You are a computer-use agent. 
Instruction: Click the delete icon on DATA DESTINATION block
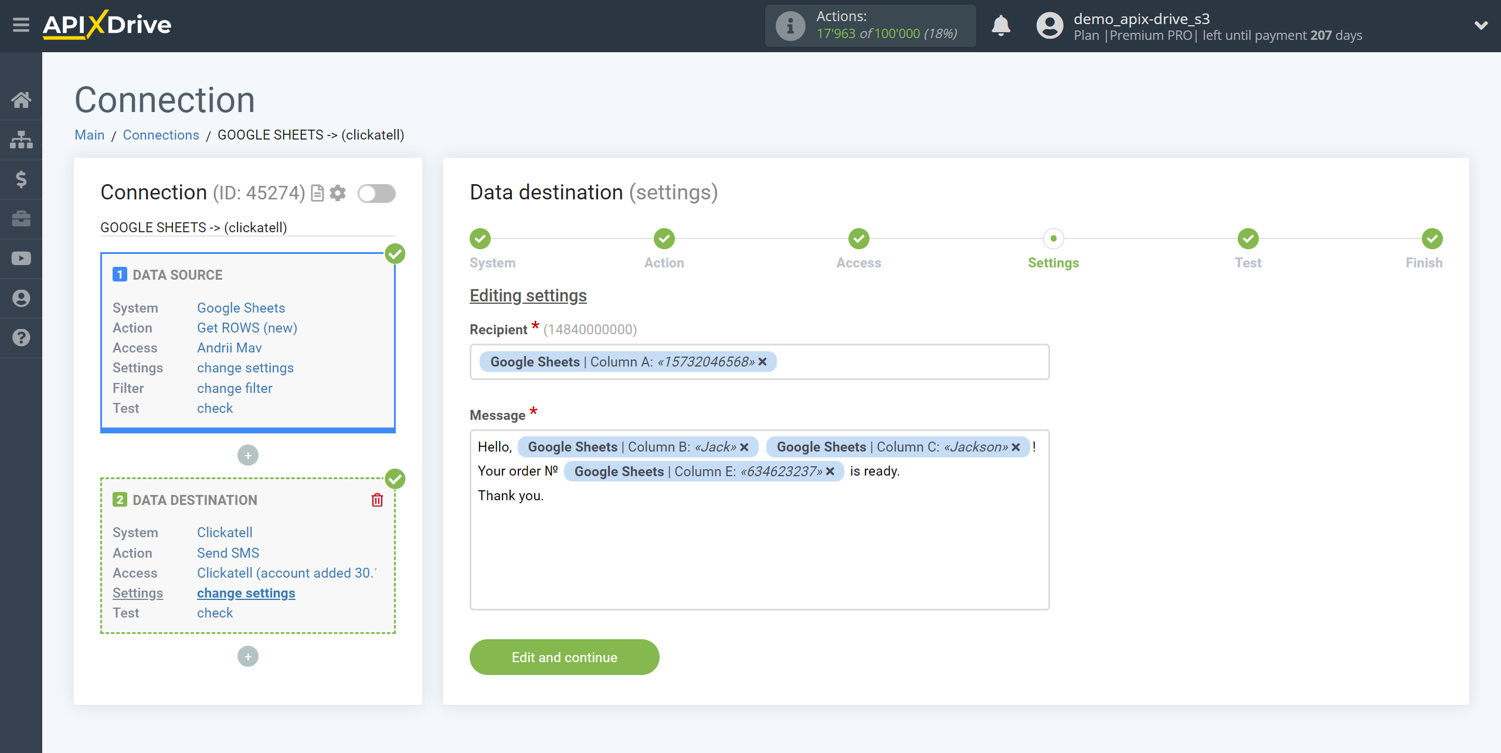tap(377, 500)
